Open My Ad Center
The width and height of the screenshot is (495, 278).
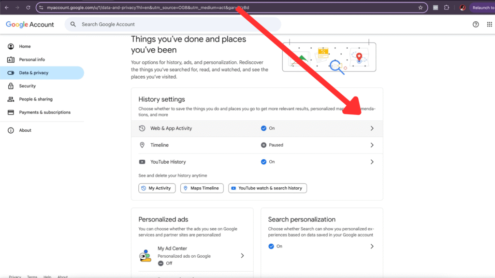pyautogui.click(x=192, y=256)
